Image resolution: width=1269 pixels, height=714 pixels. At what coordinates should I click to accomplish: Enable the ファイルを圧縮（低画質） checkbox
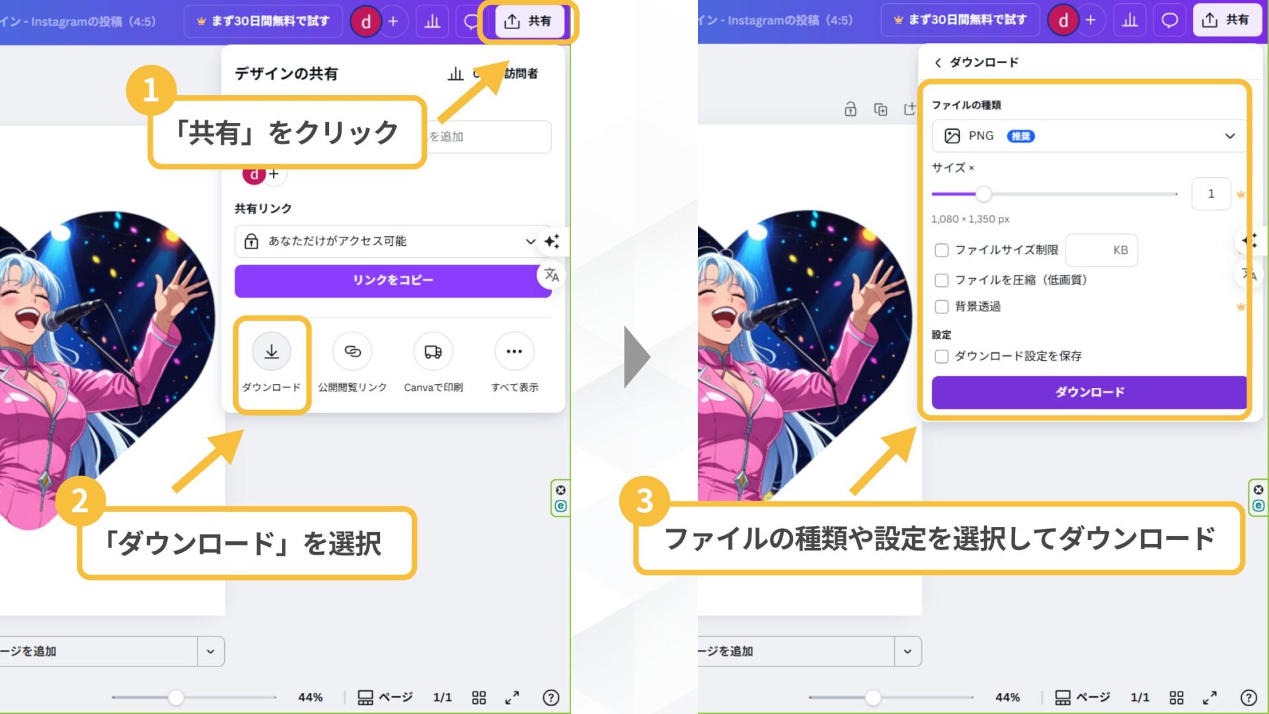(x=941, y=280)
